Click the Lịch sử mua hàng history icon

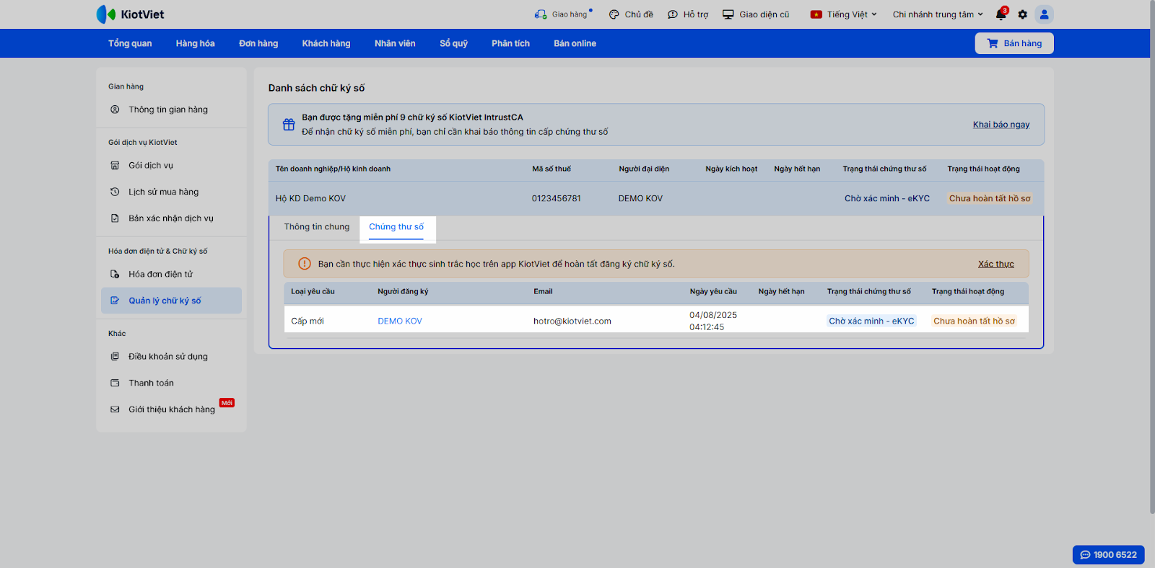[115, 192]
